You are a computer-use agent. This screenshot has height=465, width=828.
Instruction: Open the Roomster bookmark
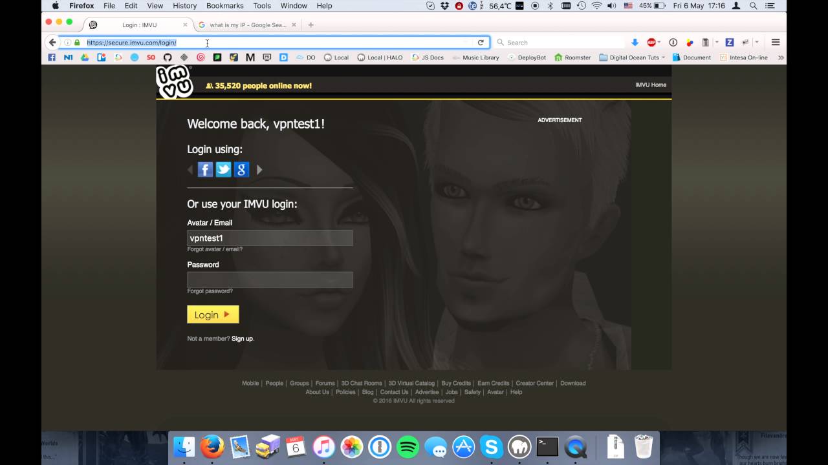(572, 57)
